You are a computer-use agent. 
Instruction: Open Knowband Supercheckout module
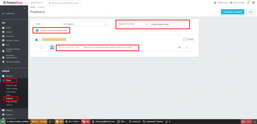(11, 57)
